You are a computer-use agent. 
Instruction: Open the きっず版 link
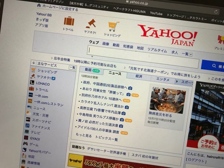coord(42,20)
